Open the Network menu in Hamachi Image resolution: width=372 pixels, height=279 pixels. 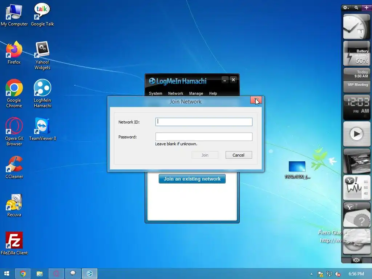coord(175,93)
